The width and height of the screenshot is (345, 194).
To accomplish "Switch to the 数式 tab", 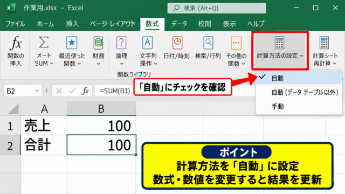I will pos(152,24).
